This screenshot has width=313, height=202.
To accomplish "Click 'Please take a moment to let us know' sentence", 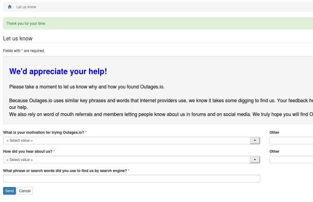I will coord(87,87).
